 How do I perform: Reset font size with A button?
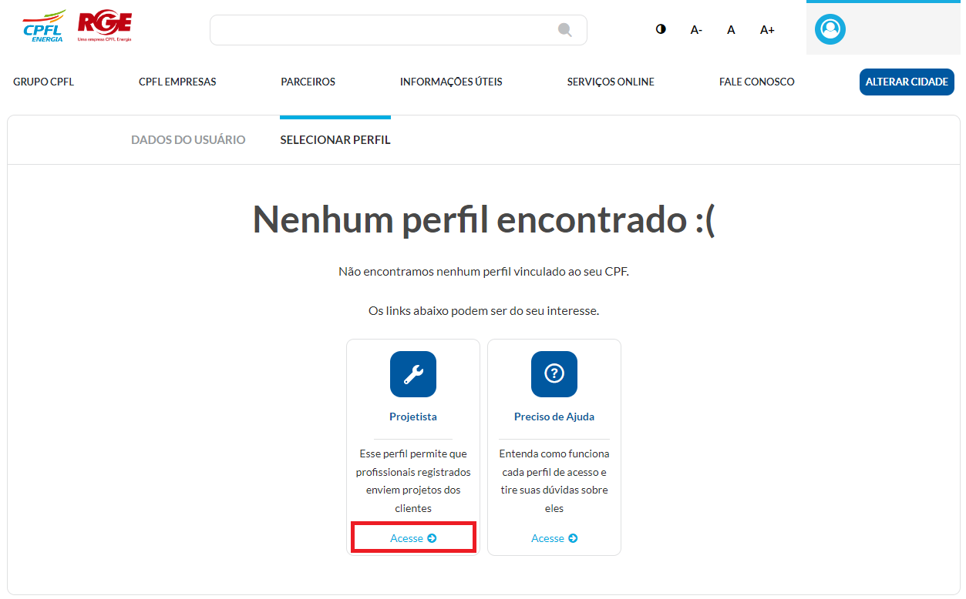click(x=731, y=30)
